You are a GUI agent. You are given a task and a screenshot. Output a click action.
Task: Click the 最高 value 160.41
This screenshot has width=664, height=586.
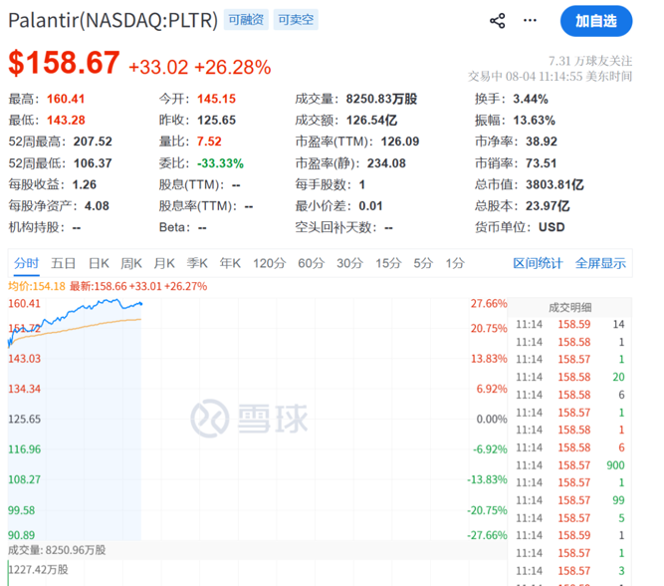pos(66,99)
